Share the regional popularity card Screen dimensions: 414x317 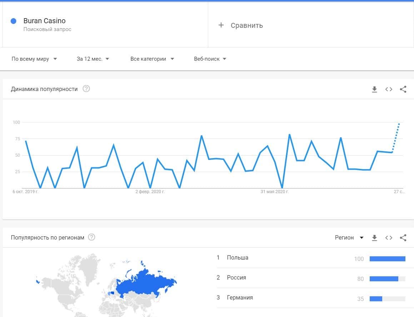pyautogui.click(x=403, y=238)
